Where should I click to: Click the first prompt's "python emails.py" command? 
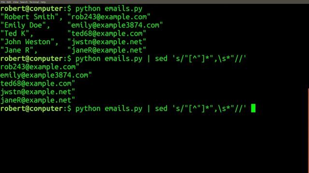(109, 9)
